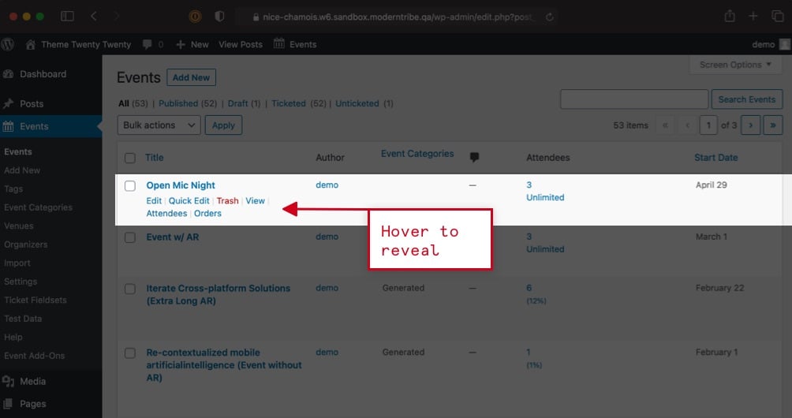Check the select-all checkbox in header
792x418 pixels.
tap(130, 158)
